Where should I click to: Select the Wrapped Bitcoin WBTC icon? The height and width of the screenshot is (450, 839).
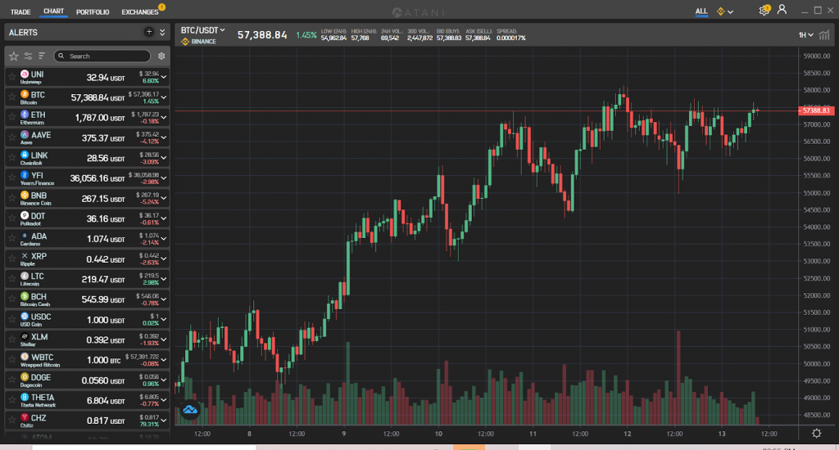[x=25, y=357]
